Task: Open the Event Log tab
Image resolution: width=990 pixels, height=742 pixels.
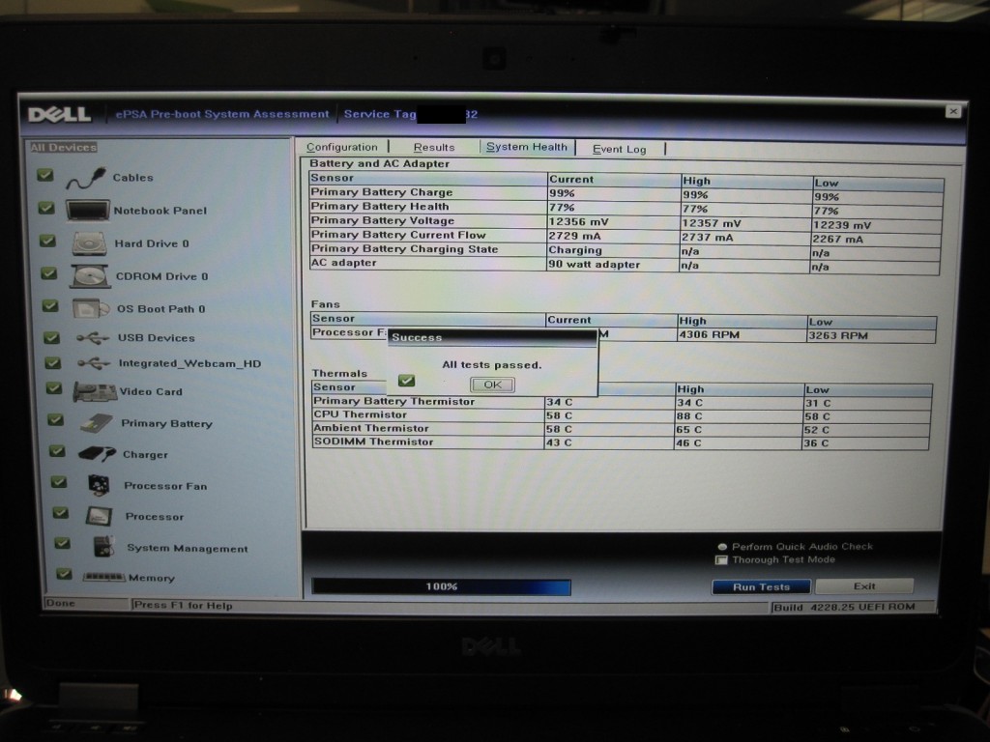Action: 619,149
